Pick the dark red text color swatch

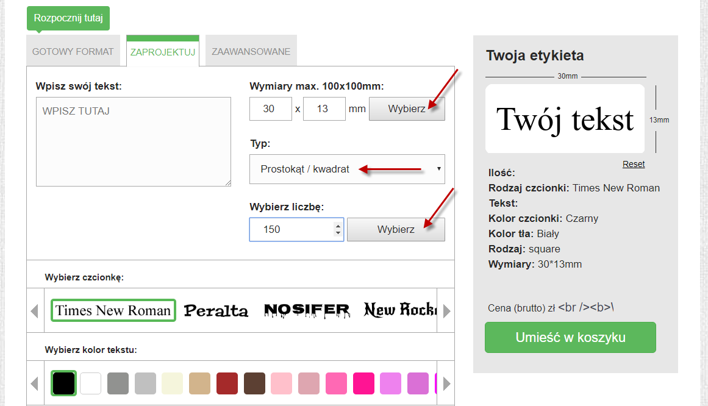pos(227,383)
